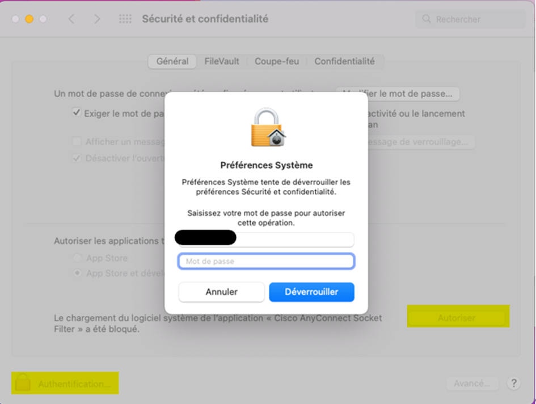Screen dimensions: 536x404
Task: Switch to the Confidentialité tab
Action: pos(345,62)
